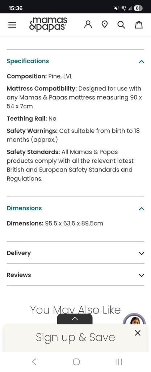Open the account profile icon
This screenshot has height=372, width=151.
click(x=88, y=24)
